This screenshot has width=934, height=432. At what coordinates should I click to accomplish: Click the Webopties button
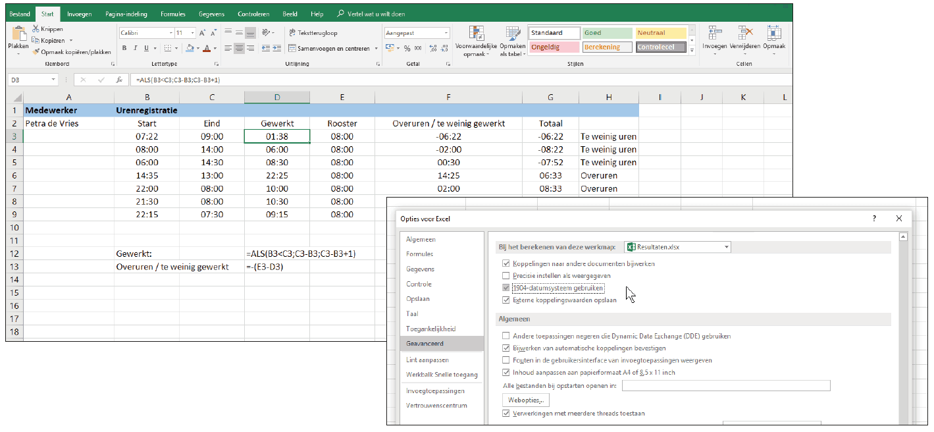click(x=525, y=400)
